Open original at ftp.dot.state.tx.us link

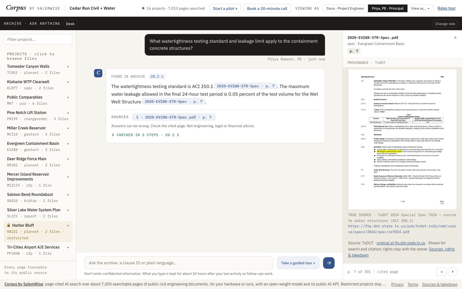point(401,243)
